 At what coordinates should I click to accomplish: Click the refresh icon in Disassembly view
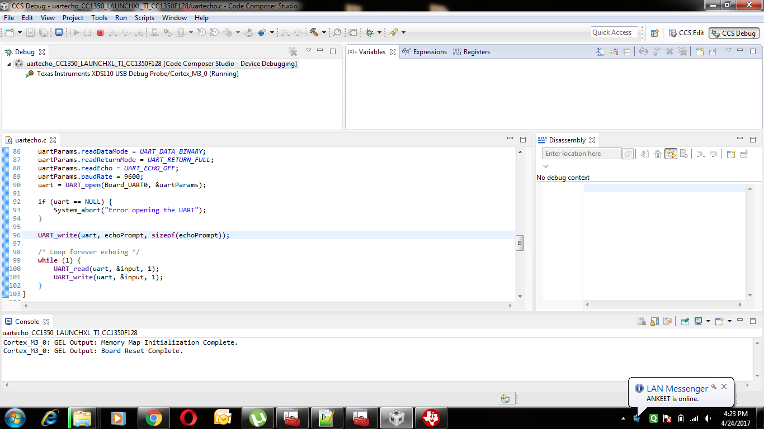point(645,154)
